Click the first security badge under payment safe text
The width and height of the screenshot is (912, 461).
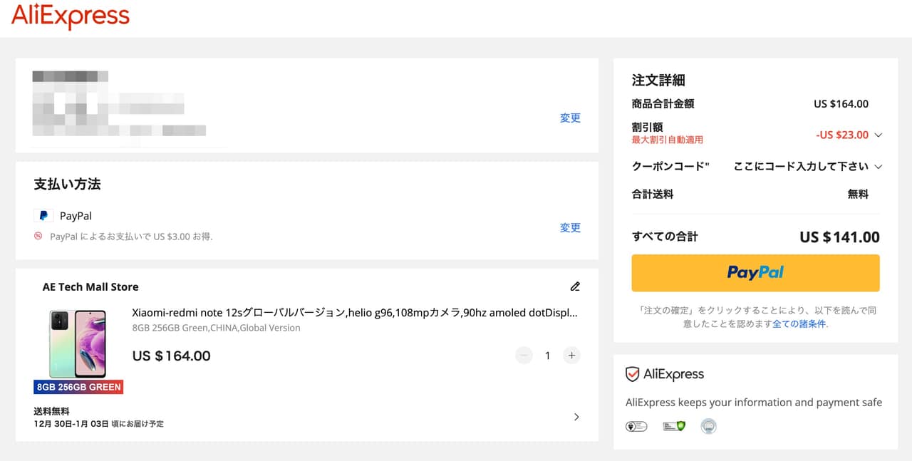pyautogui.click(x=636, y=426)
